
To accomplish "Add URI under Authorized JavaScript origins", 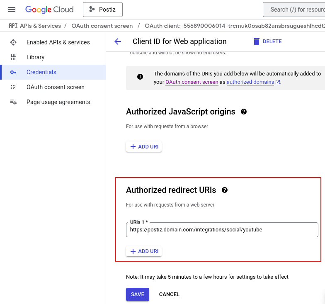I will [x=144, y=146].
